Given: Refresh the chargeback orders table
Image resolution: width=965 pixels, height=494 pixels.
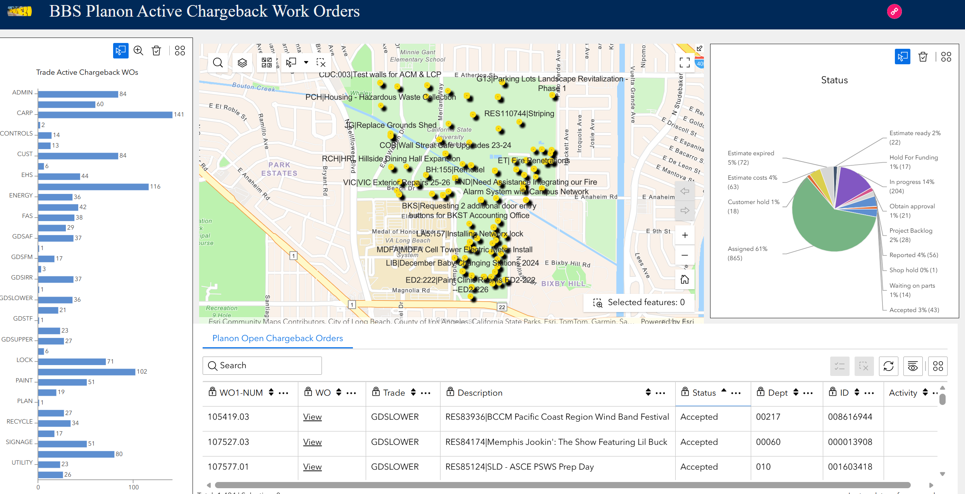Looking at the screenshot, I should (x=888, y=366).
